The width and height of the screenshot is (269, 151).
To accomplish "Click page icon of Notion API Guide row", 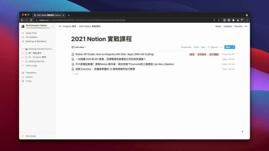I will (73, 55).
